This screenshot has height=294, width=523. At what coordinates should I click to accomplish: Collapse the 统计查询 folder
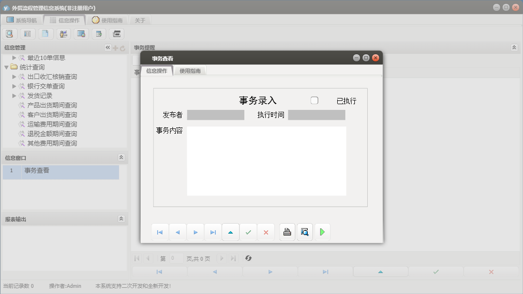[x=6, y=67]
